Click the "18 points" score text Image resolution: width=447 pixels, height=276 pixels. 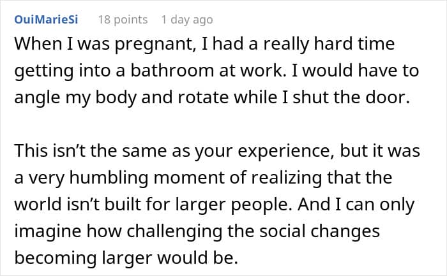click(123, 20)
